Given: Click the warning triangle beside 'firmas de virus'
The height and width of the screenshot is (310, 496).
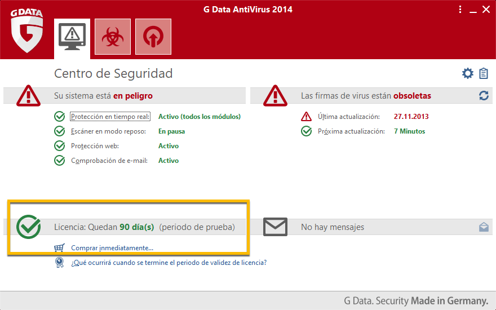Looking at the screenshot, I should 275,95.
